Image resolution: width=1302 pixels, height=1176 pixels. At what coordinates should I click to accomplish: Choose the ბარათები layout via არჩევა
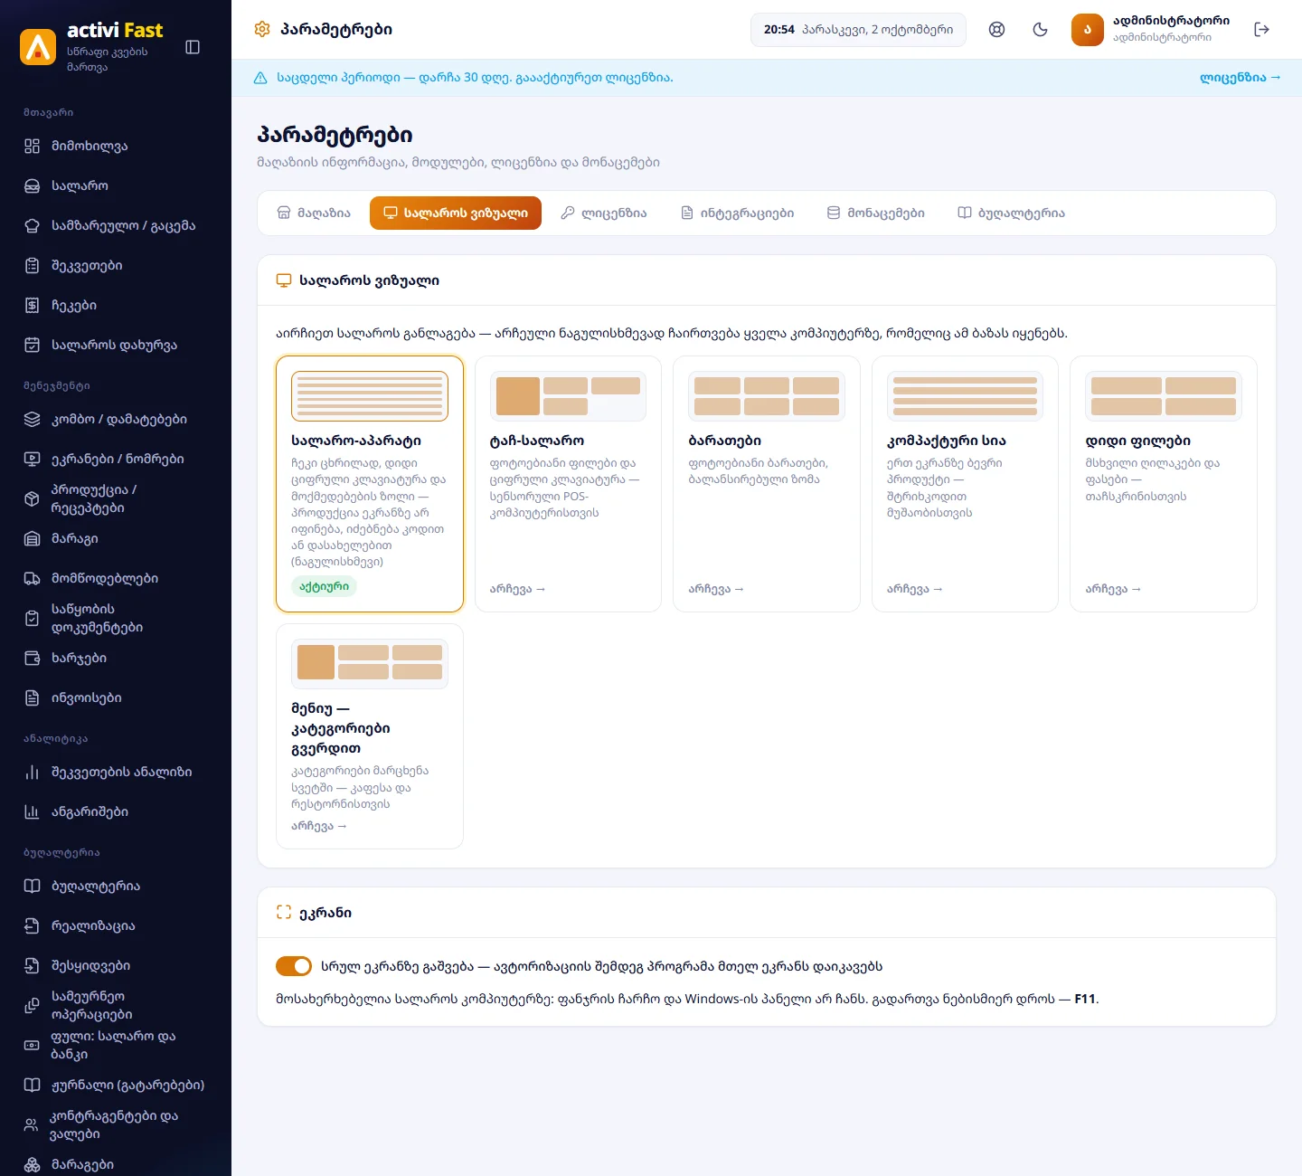[716, 590]
